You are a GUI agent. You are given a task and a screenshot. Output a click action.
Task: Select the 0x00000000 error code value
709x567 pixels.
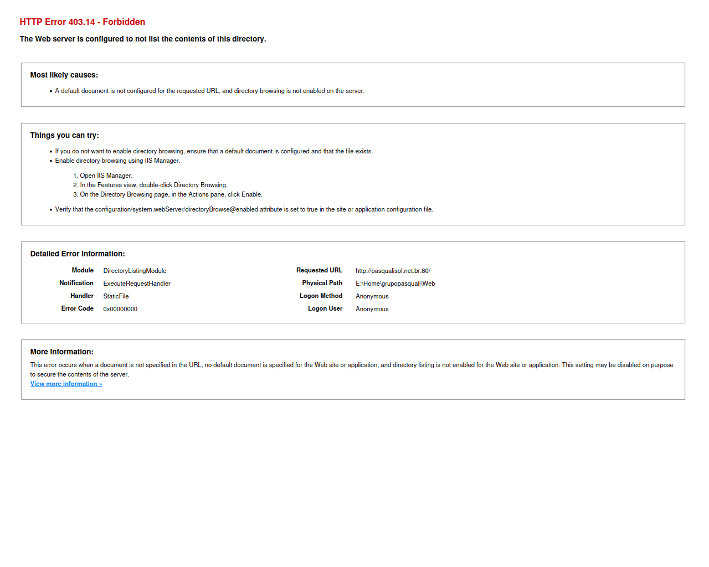click(120, 309)
